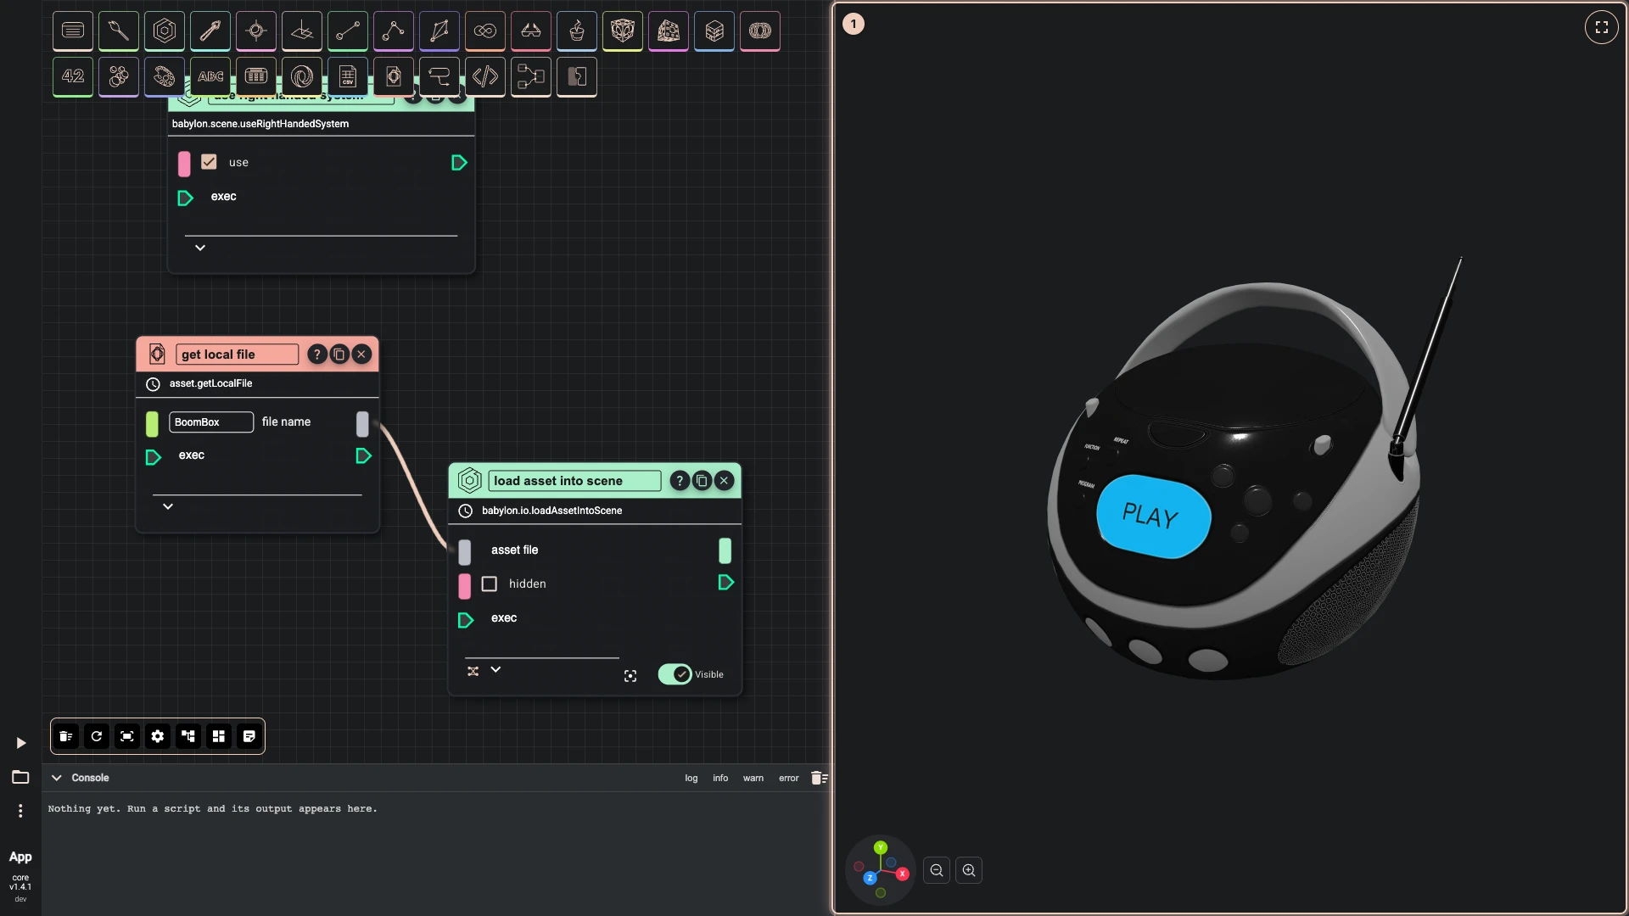
Task: Open the polyline points category
Action: click(x=394, y=31)
